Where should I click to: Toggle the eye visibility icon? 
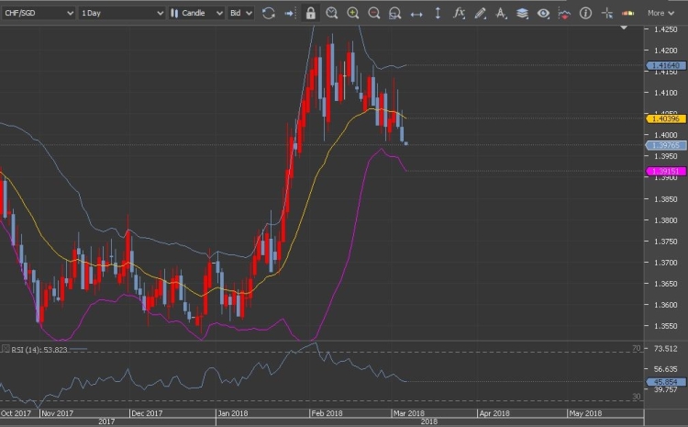click(x=543, y=13)
